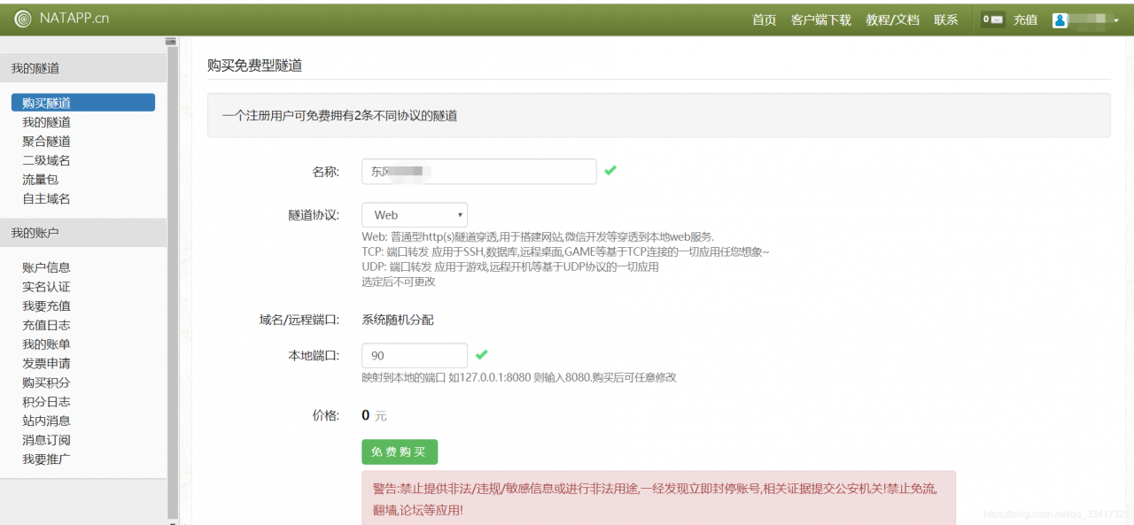Click the price value 0 元
This screenshot has width=1134, height=525.
click(x=375, y=415)
